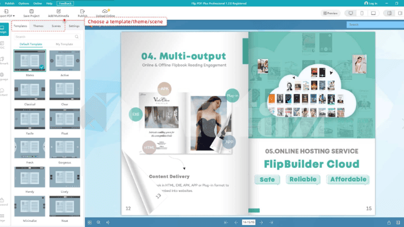This screenshot has width=404, height=227.
Task: Choose the Float template thumbnail
Action: click(65, 119)
